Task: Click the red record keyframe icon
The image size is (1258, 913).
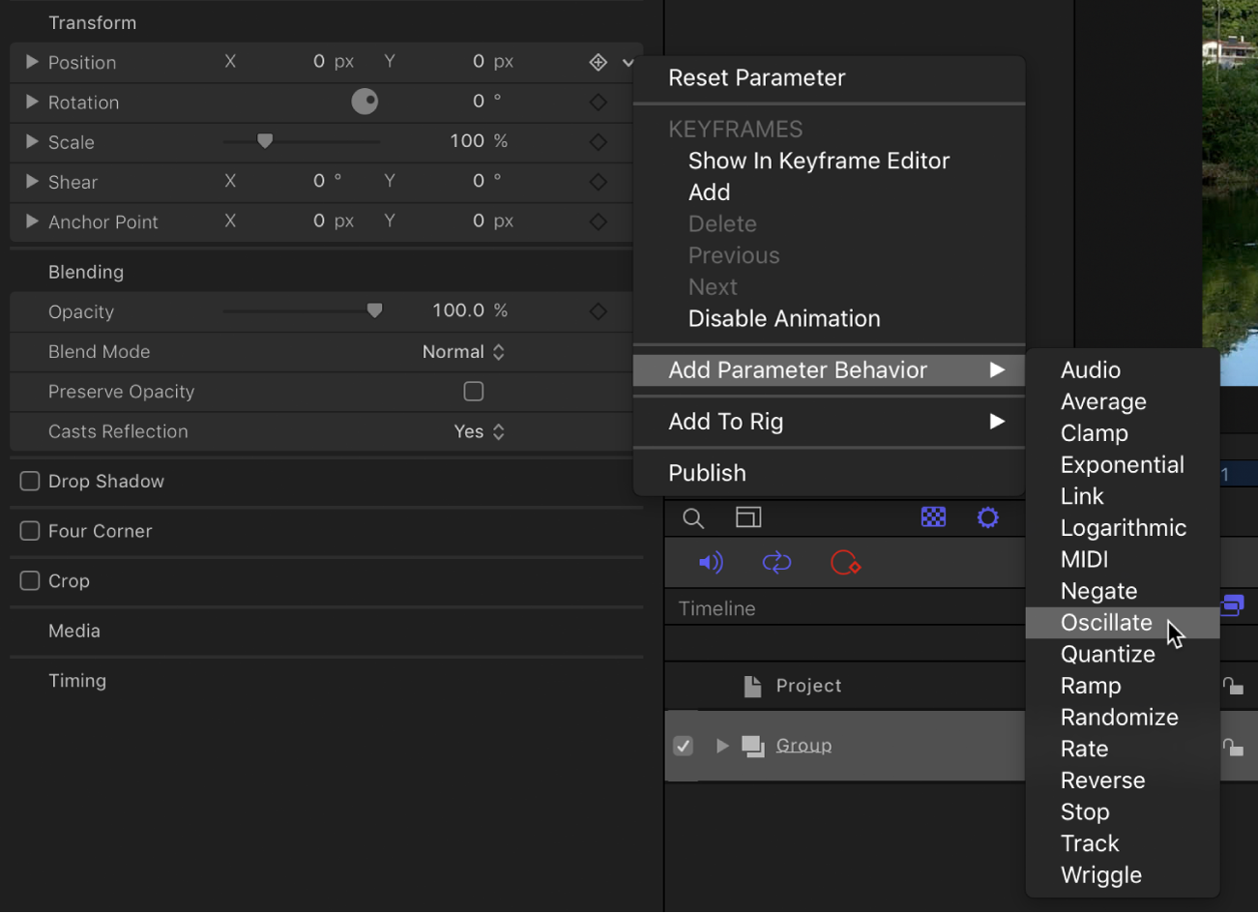Action: (845, 562)
